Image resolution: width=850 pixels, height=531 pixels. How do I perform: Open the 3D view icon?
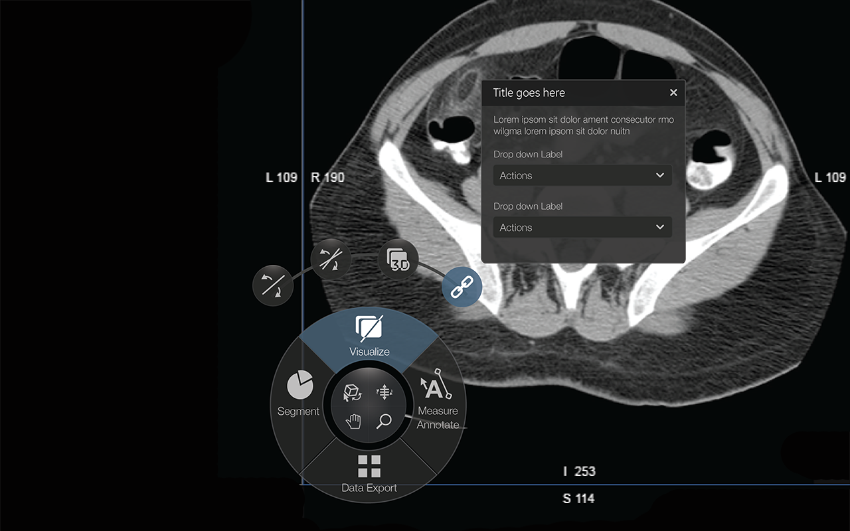(x=398, y=260)
